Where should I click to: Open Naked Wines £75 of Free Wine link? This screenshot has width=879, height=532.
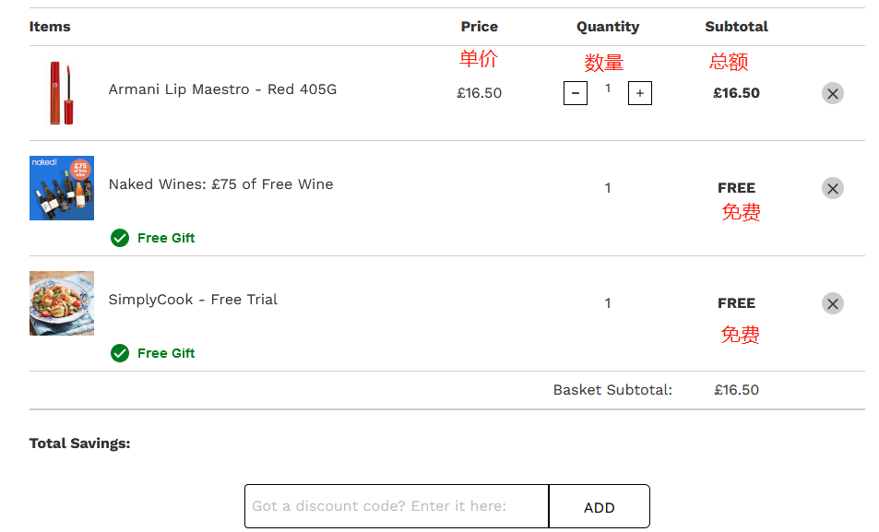220,184
